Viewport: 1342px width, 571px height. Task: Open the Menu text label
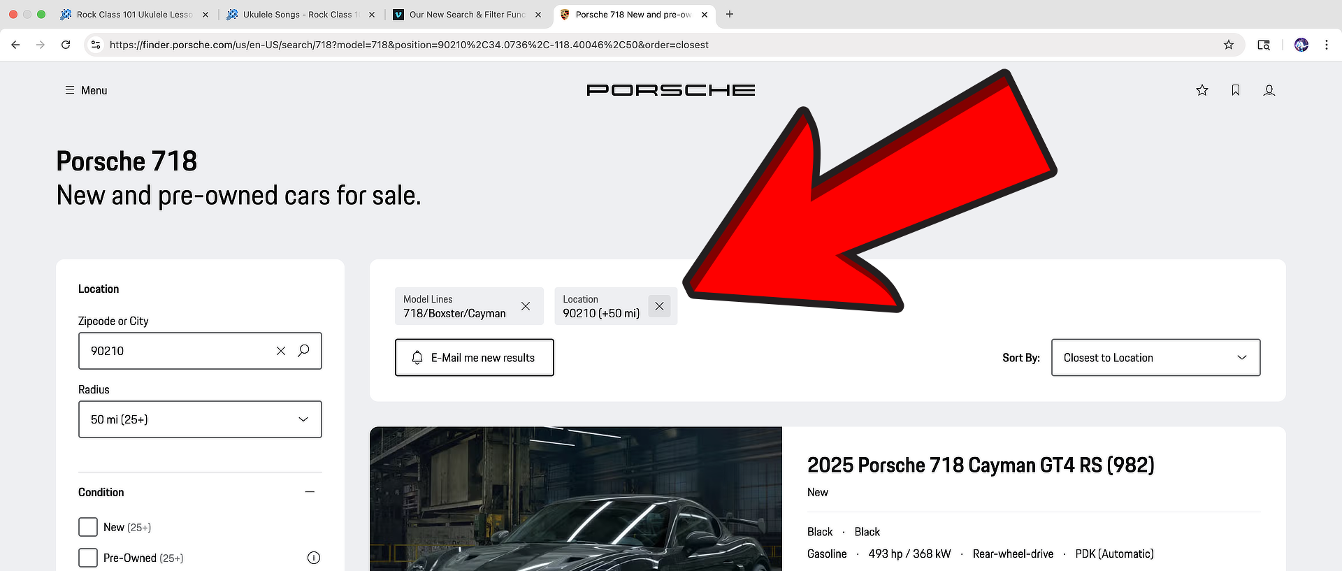click(94, 90)
